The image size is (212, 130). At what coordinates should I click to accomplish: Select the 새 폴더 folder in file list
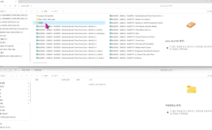click(41, 23)
